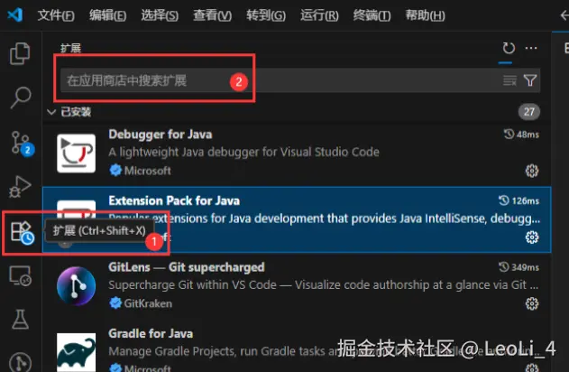Click Microsoft verified badge under Debugger for Java
The image size is (569, 372).
pos(115,170)
